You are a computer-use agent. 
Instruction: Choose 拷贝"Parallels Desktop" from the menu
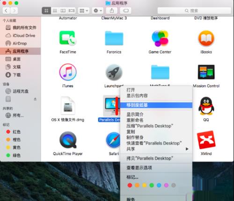pos(156,158)
